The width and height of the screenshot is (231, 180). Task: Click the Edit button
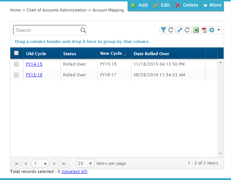coord(162,5)
